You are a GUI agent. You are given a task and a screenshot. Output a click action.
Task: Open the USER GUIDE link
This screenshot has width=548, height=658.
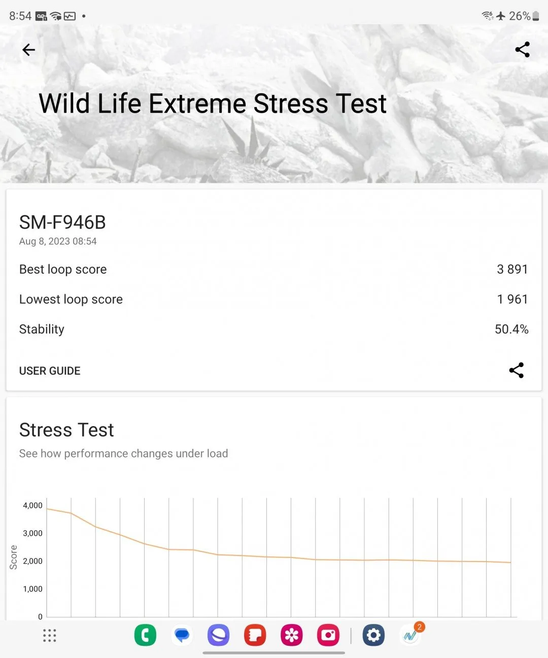pyautogui.click(x=50, y=371)
